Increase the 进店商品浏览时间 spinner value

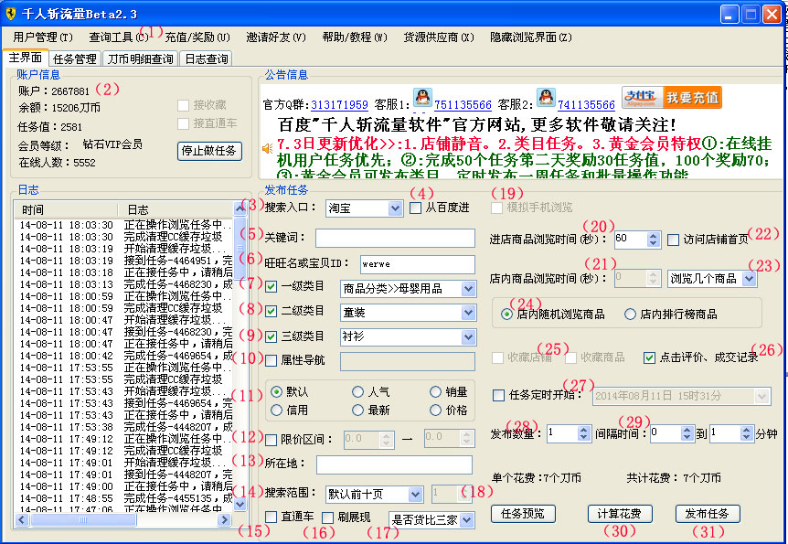pyautogui.click(x=653, y=235)
